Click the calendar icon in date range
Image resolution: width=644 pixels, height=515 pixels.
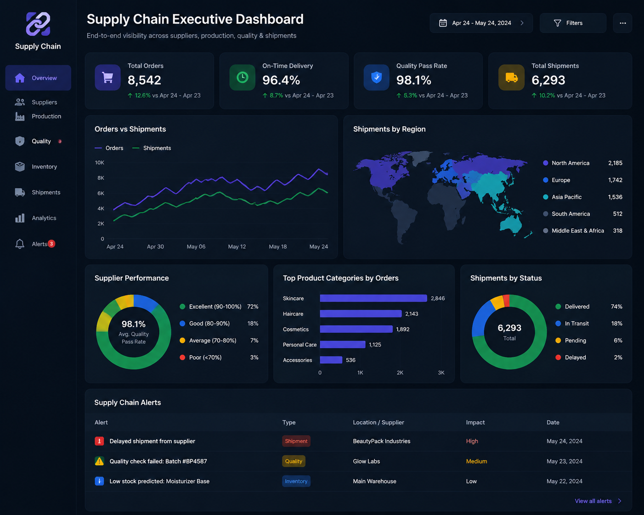click(443, 23)
